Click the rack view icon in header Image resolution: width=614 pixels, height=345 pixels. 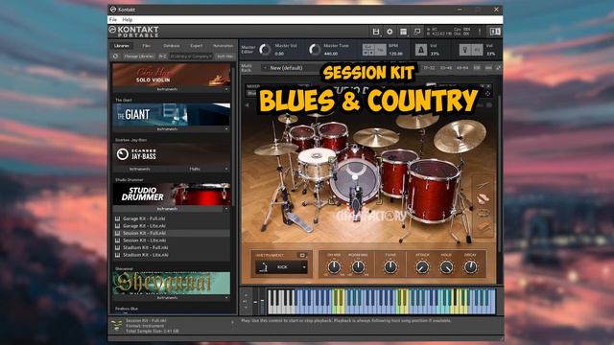point(403,32)
